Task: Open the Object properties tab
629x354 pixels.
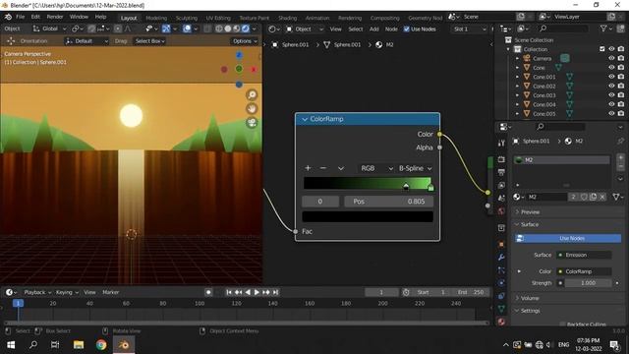Action: click(x=501, y=244)
